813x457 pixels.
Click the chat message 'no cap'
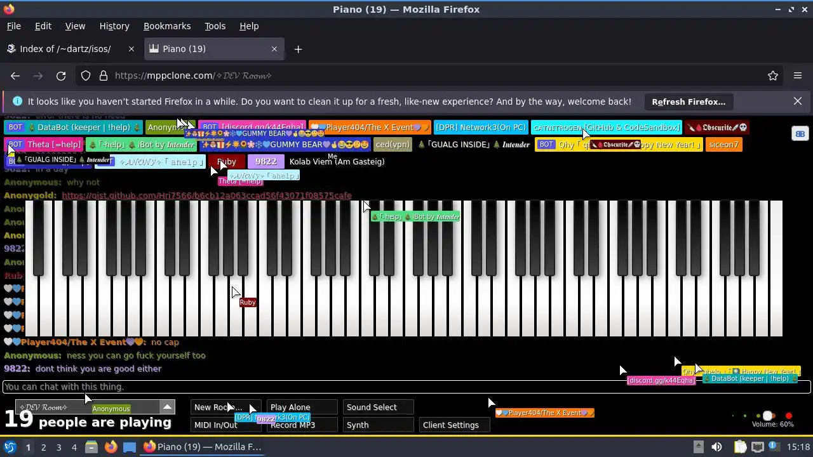pos(165,342)
